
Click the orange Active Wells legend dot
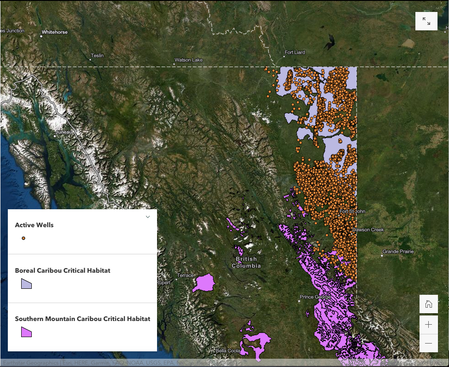[x=23, y=238]
